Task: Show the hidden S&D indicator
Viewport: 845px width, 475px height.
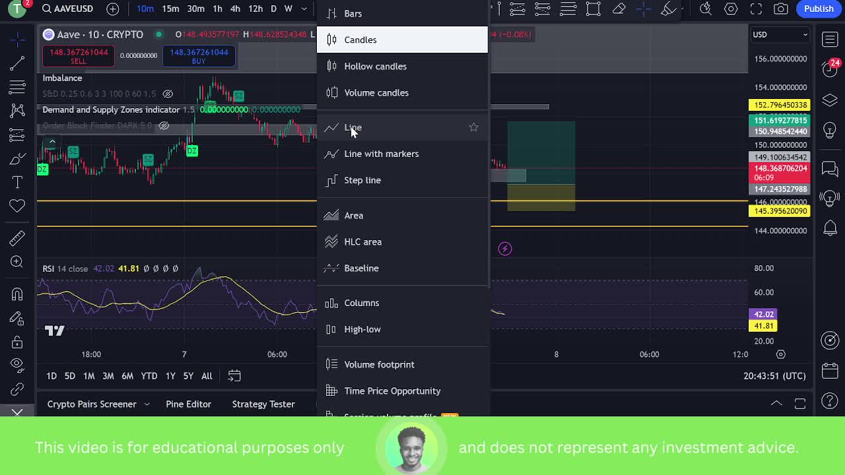Action: coord(168,94)
